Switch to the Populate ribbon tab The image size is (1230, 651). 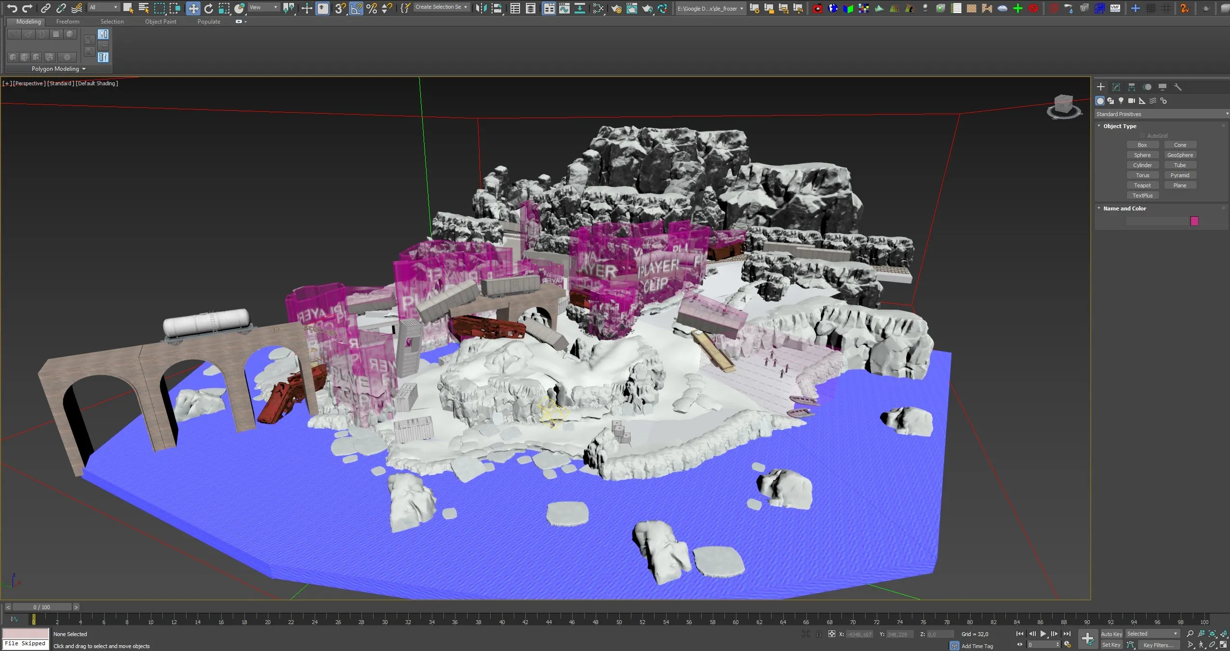(209, 22)
